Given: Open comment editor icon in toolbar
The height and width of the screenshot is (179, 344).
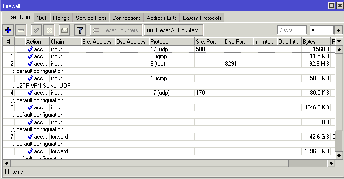Looking at the screenshot, I should coord(64,30).
